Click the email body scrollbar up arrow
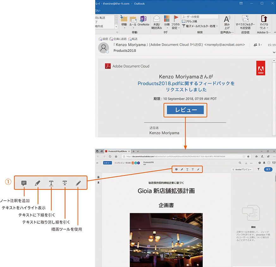 274,61
